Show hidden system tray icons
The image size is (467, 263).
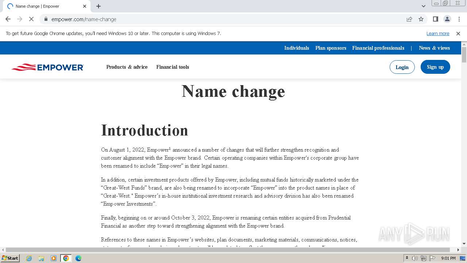click(x=407, y=258)
